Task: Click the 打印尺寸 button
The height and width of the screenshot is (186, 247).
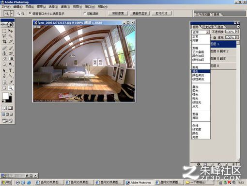Action: 161,13
